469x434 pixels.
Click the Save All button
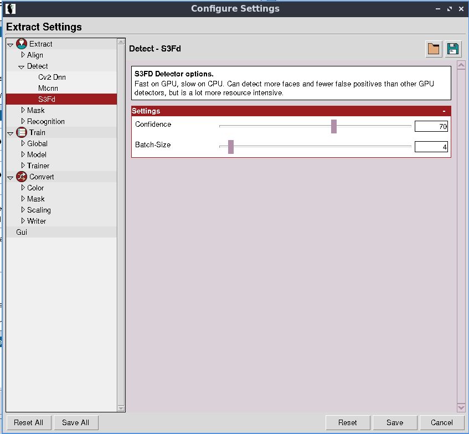[76, 422]
